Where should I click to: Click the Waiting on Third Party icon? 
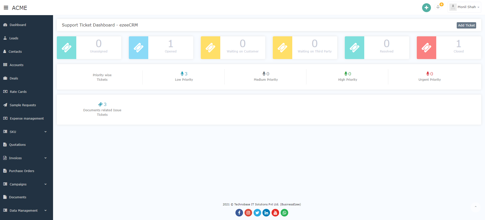pyautogui.click(x=282, y=48)
